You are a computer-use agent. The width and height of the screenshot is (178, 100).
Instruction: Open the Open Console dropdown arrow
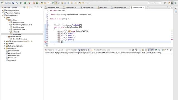[165, 50]
